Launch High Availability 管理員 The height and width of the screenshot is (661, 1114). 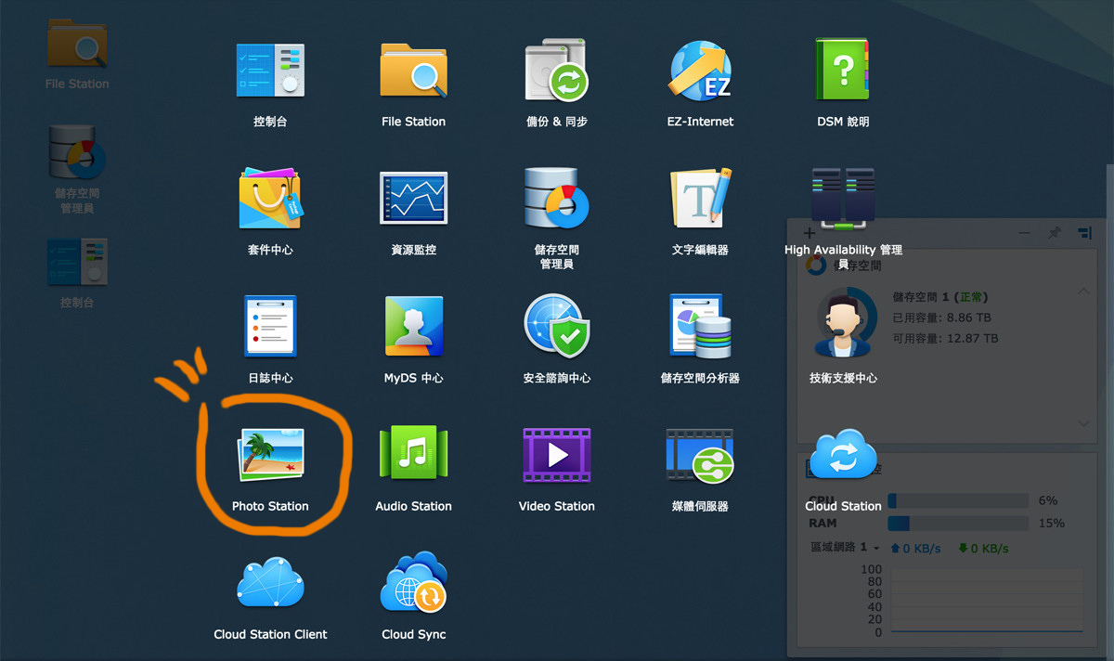pyautogui.click(x=843, y=197)
